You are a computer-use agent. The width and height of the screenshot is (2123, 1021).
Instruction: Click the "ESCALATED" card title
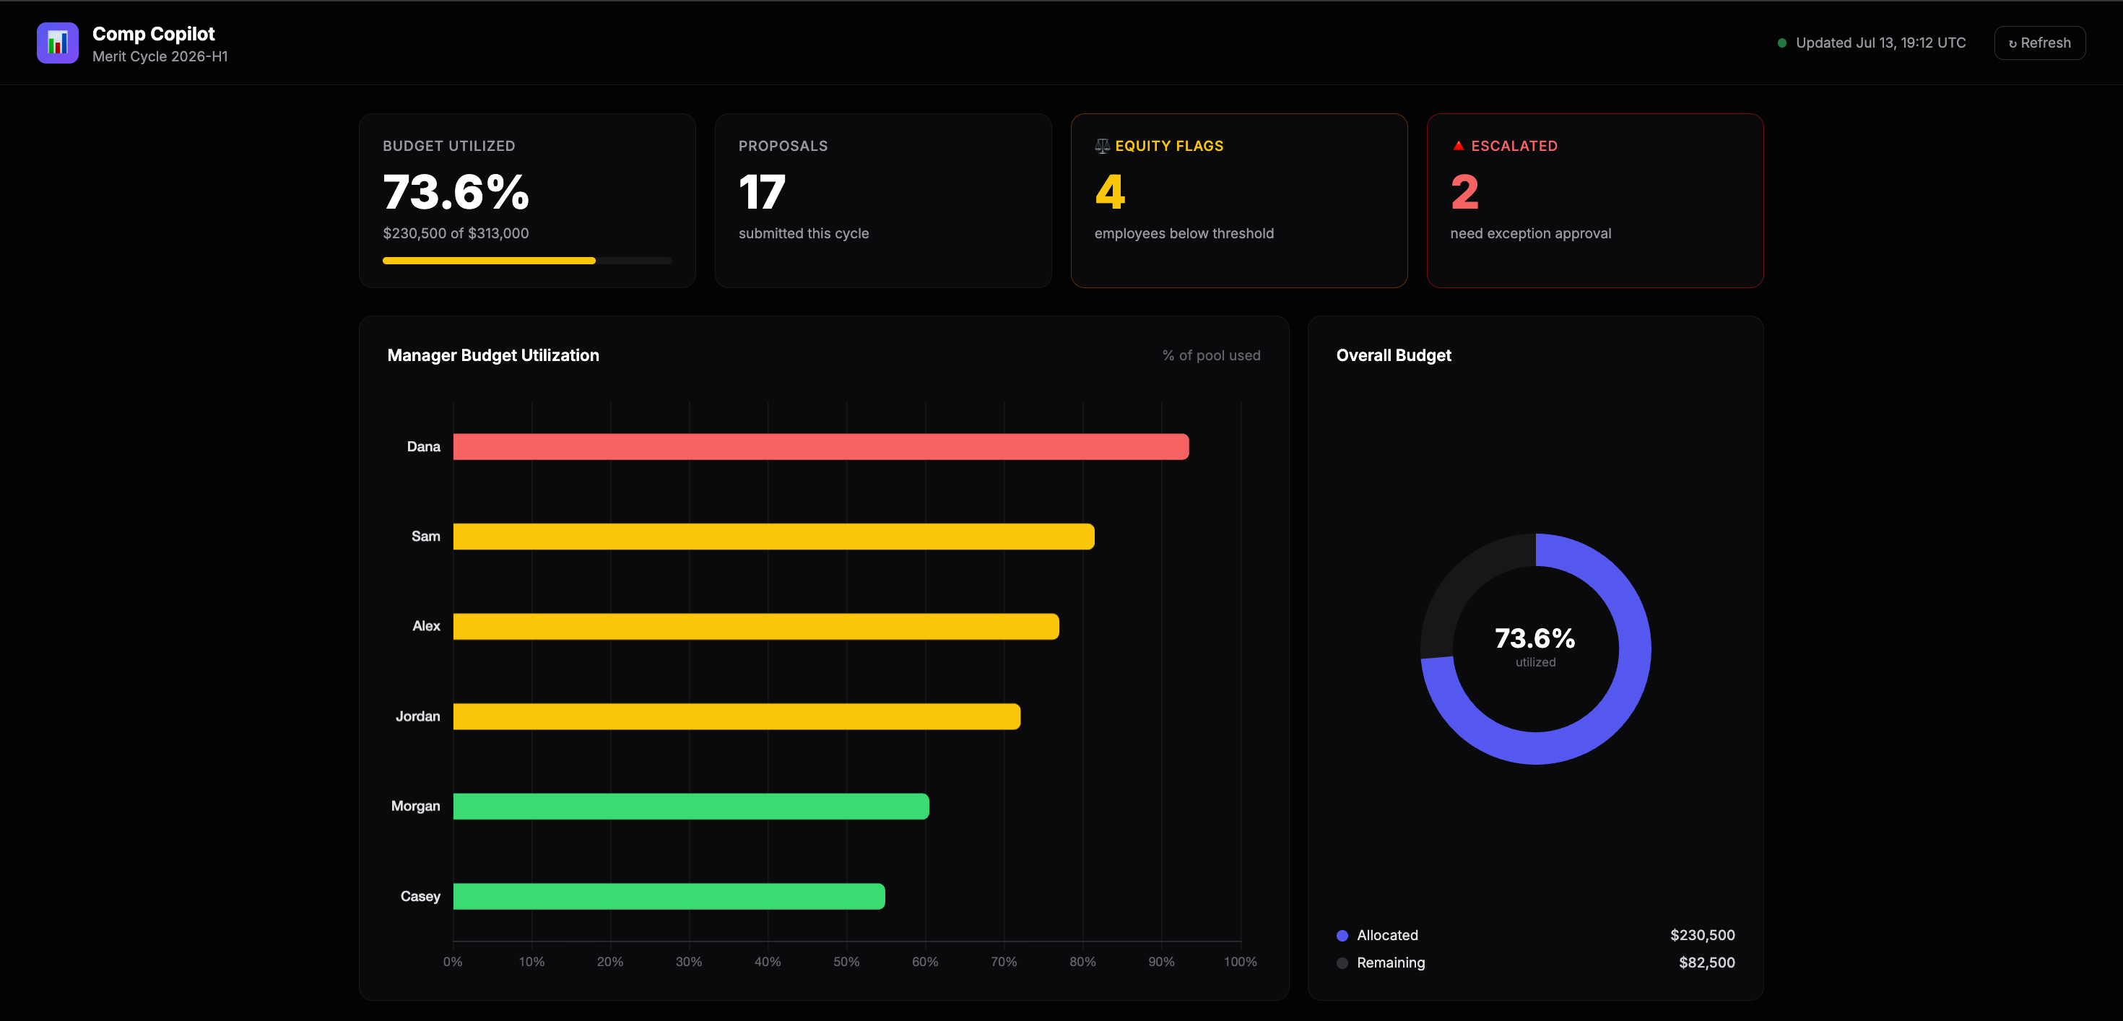pyautogui.click(x=1515, y=146)
